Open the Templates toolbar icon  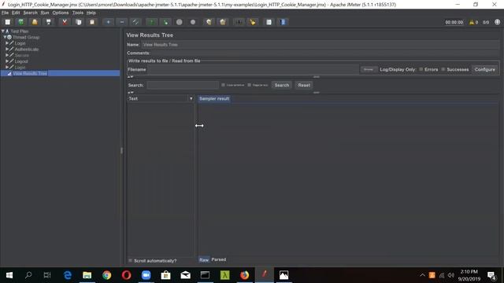(x=21, y=22)
